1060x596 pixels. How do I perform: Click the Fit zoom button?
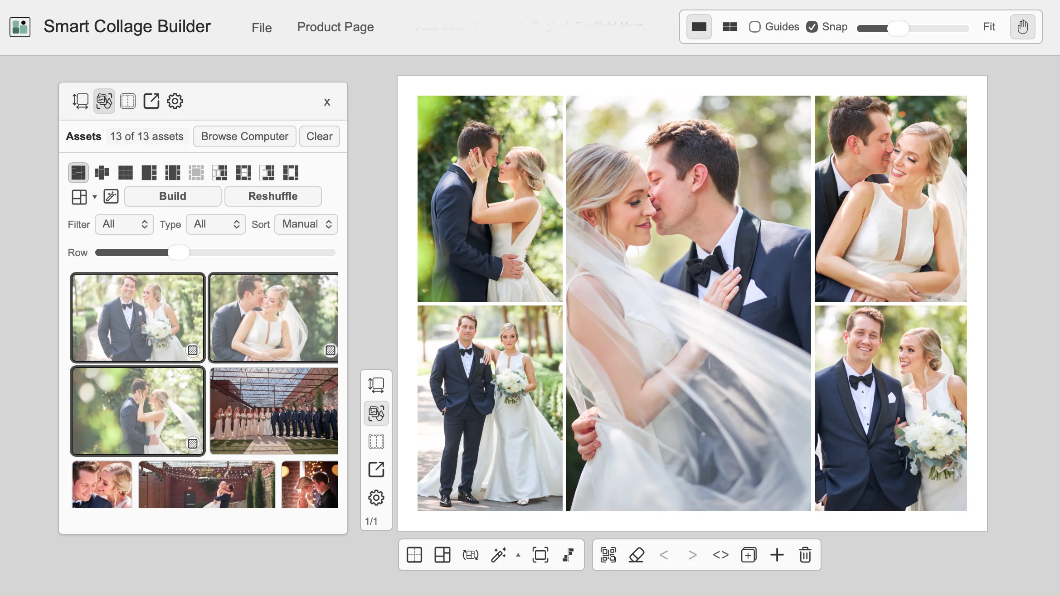pyautogui.click(x=989, y=27)
